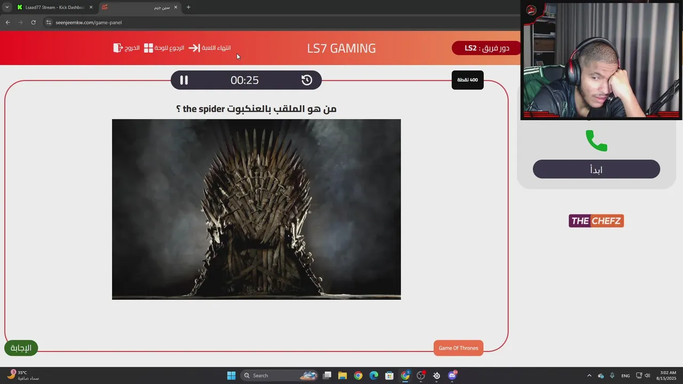Viewport: 683px width, 384px height.
Task: Reset the timer with the restart icon
Action: tap(307, 80)
